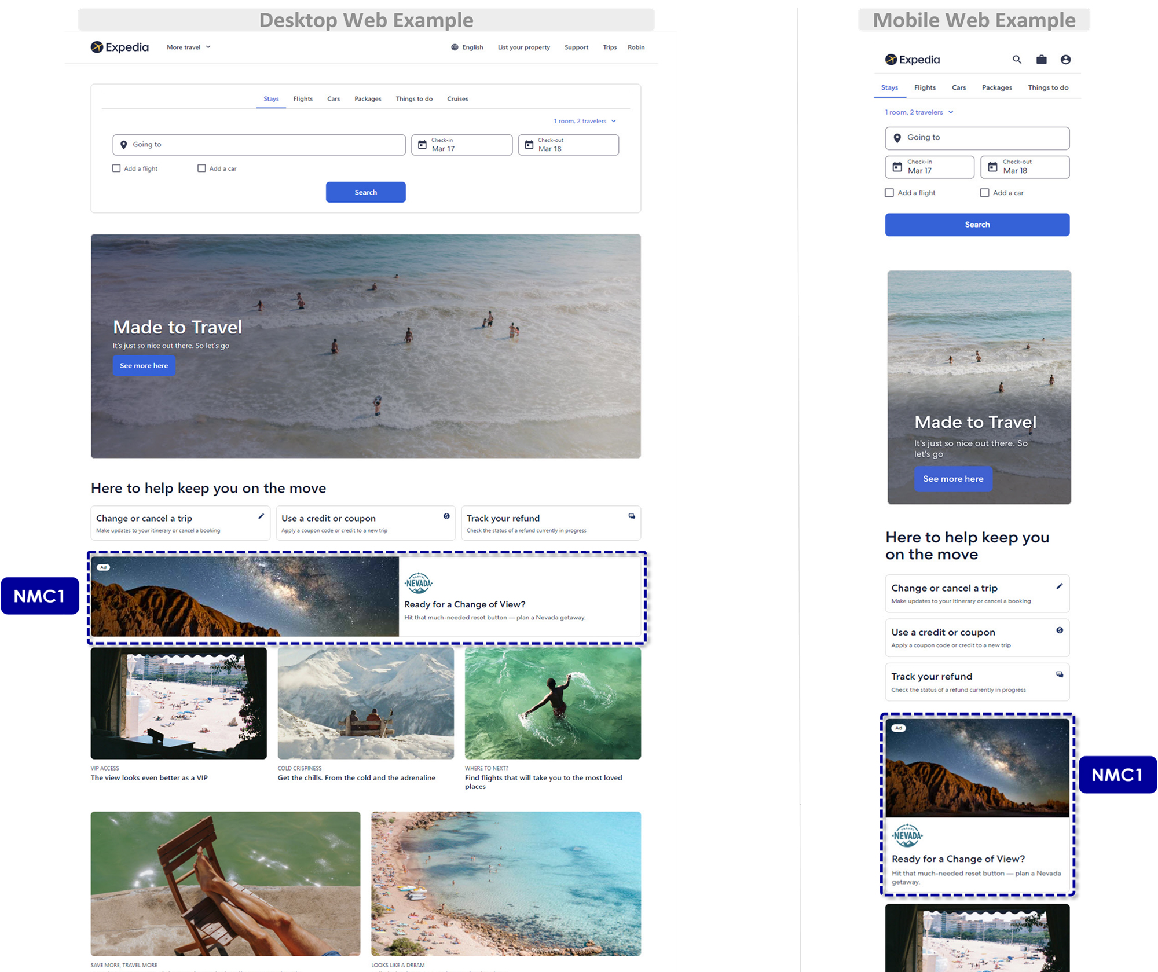Click the globe English language icon
The image size is (1158, 972).
click(455, 47)
